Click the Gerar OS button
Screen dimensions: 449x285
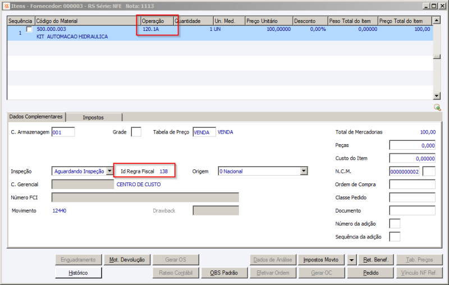[x=176, y=260]
